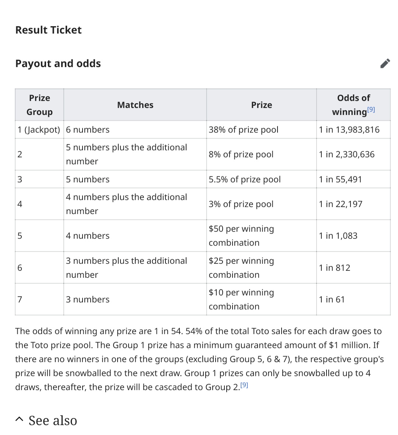Collapse the See also section chevron

click(20, 420)
